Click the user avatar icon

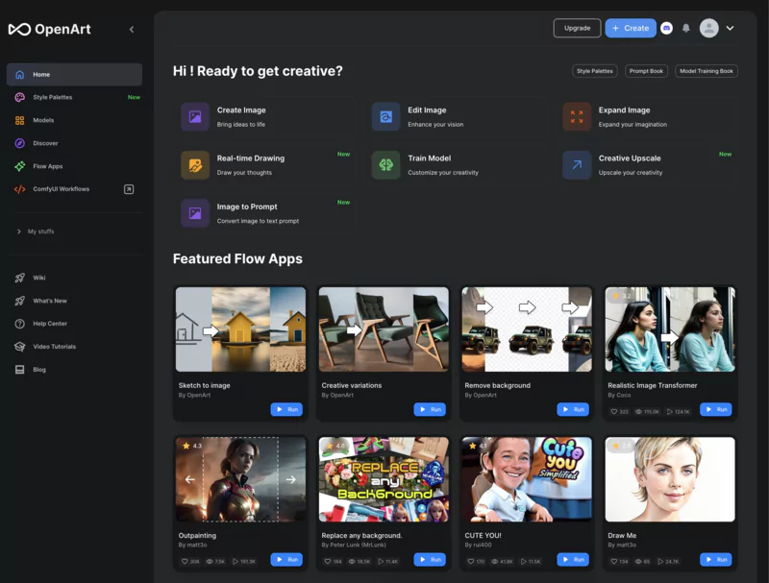tap(708, 28)
